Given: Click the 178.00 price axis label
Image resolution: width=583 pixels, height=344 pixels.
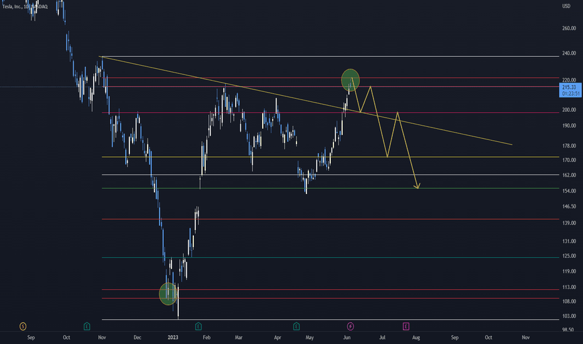Looking at the screenshot, I should (x=569, y=146).
